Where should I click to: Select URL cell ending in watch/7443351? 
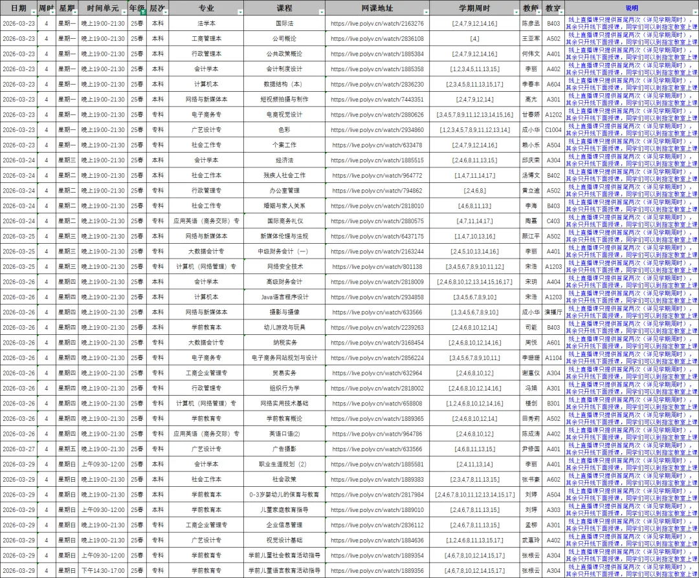tap(377, 100)
